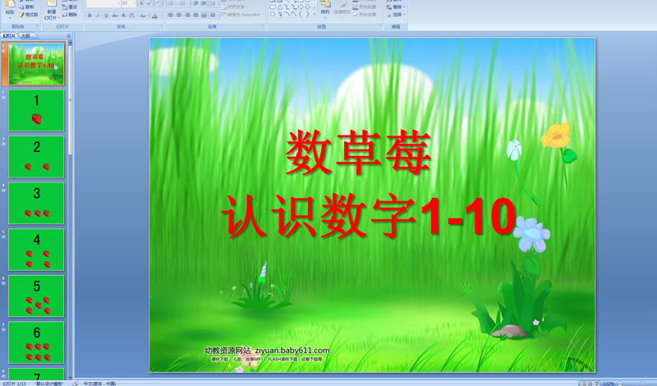The height and width of the screenshot is (386, 657).
Task: Toggle Strikethrough (abc) formatting
Action: coord(115,16)
